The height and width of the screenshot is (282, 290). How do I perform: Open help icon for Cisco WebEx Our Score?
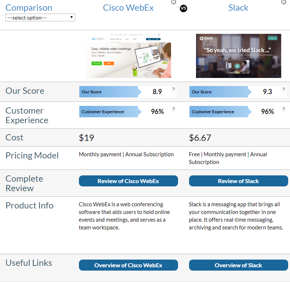click(174, 89)
